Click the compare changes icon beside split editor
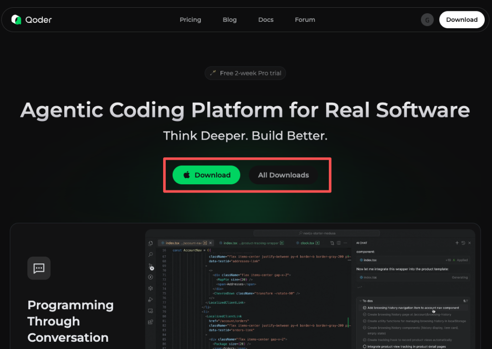492x349 pixels. pos(332,243)
